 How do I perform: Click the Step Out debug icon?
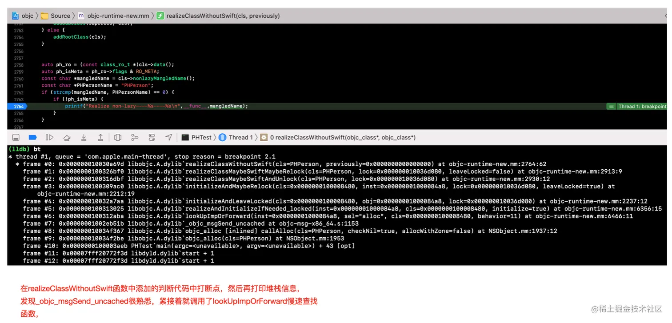tap(100, 137)
